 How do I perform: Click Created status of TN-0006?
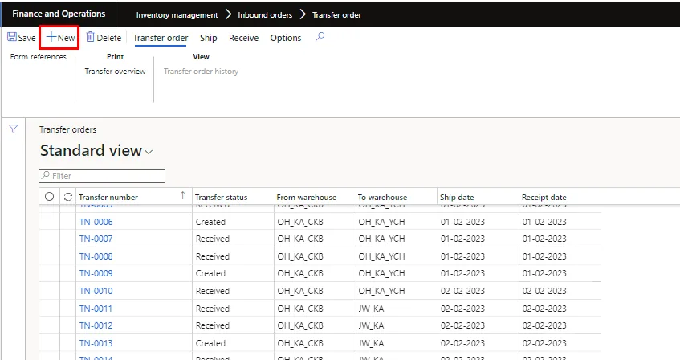tap(210, 222)
